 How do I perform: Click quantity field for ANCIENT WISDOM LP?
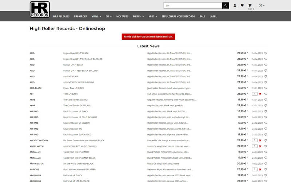point(255,141)
